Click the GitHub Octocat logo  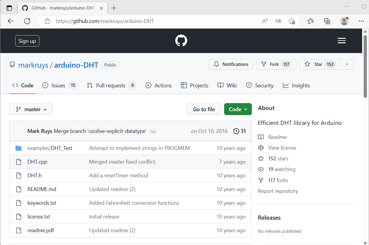181,41
